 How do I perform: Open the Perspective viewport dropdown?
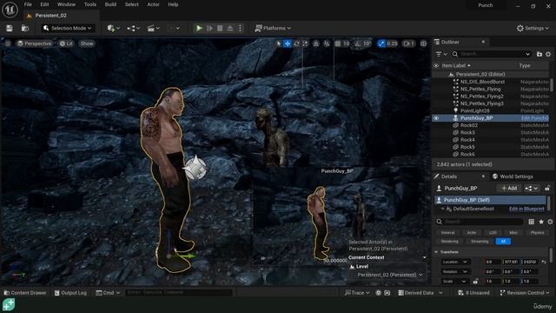[35, 43]
